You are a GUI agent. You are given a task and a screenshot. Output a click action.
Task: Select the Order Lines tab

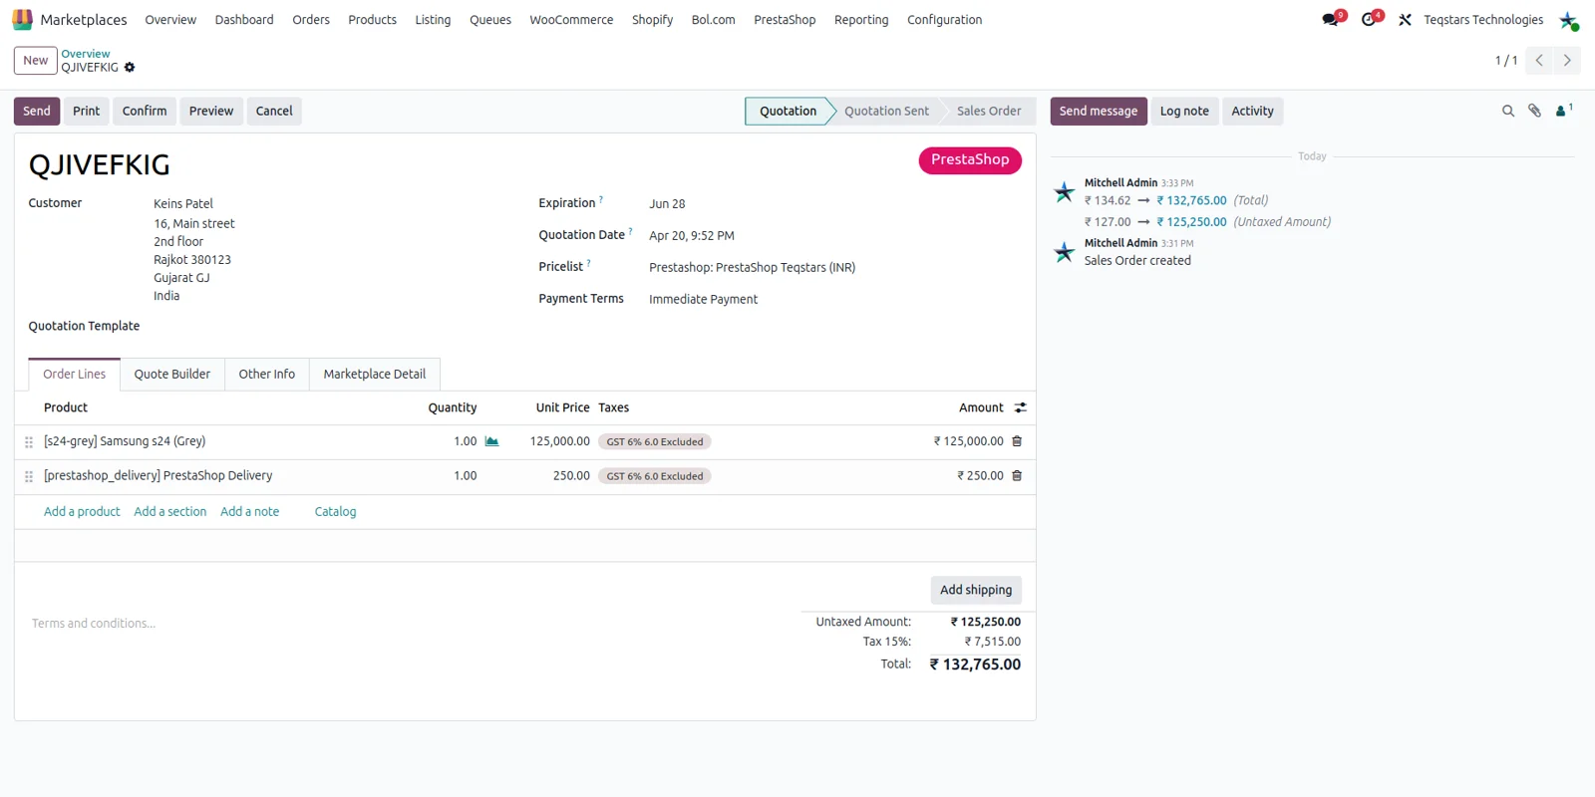tap(75, 375)
